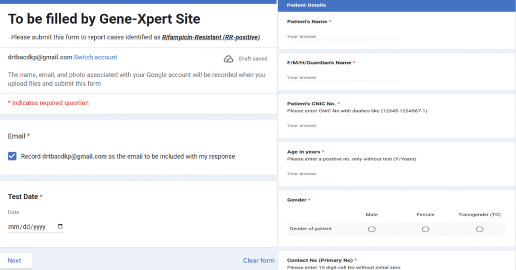Click the Clear form link
The width and height of the screenshot is (516, 270).
pyautogui.click(x=259, y=260)
